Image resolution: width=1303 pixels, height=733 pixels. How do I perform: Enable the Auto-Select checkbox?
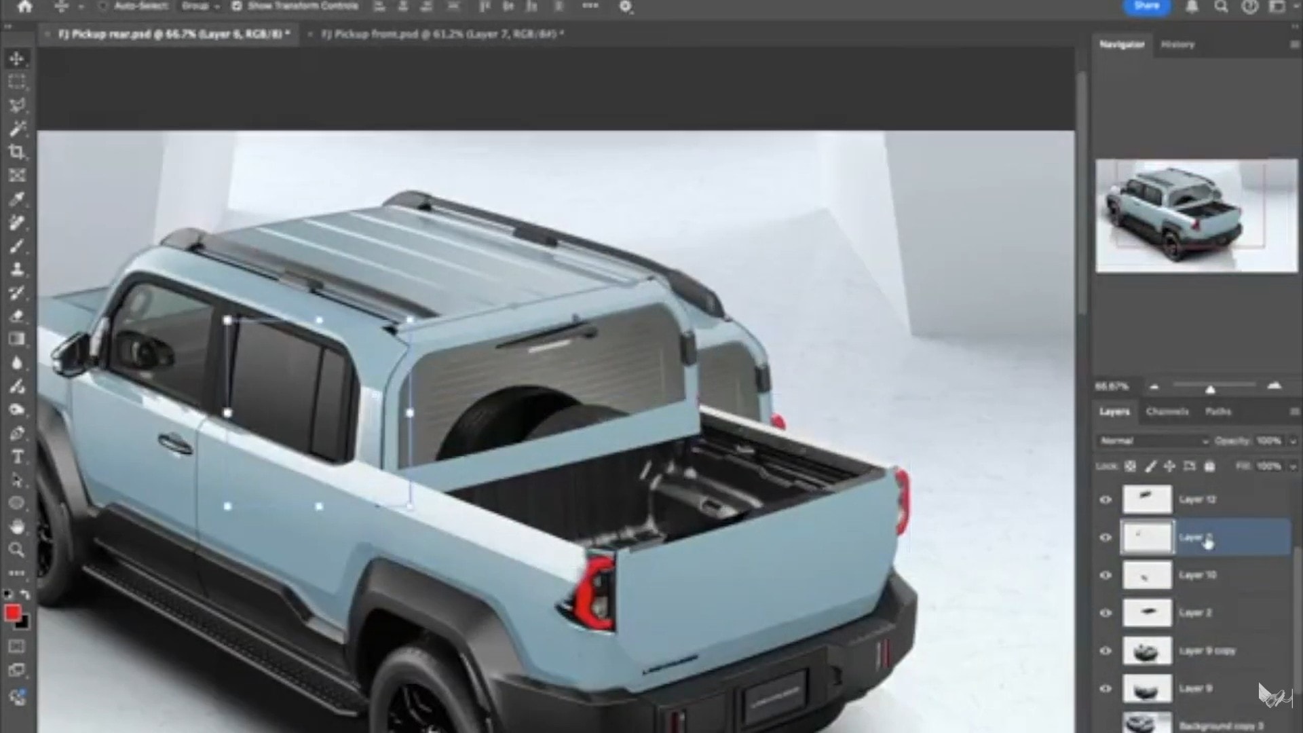pyautogui.click(x=103, y=6)
